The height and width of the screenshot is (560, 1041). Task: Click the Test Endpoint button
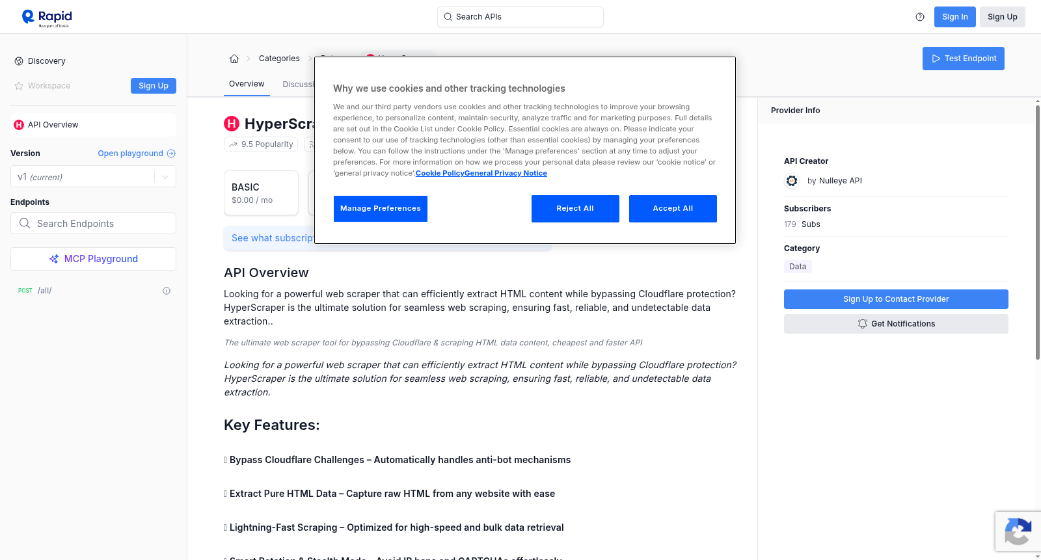point(964,59)
